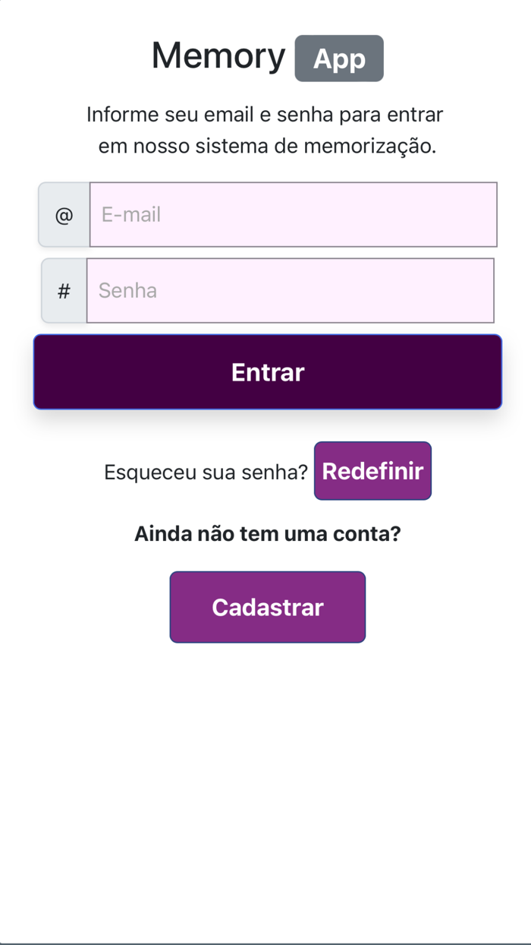Click the Redefinir button to reset password
The width and height of the screenshot is (531, 945).
(372, 471)
